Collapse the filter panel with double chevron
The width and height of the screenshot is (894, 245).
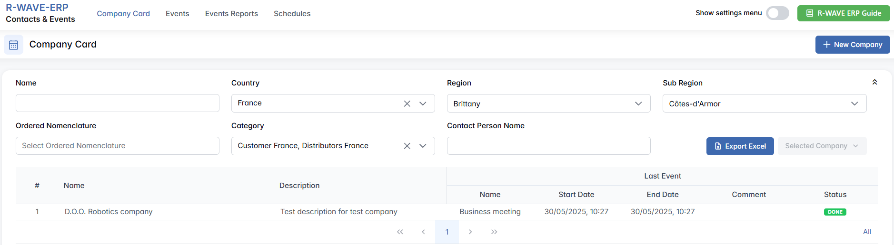pos(874,82)
